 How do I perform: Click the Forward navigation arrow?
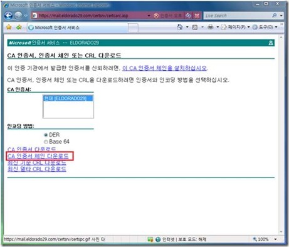[18, 16]
